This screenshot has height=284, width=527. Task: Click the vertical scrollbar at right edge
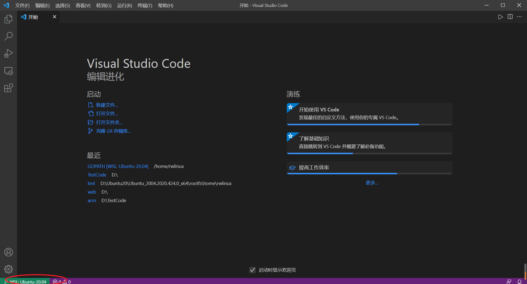pyautogui.click(x=525, y=272)
